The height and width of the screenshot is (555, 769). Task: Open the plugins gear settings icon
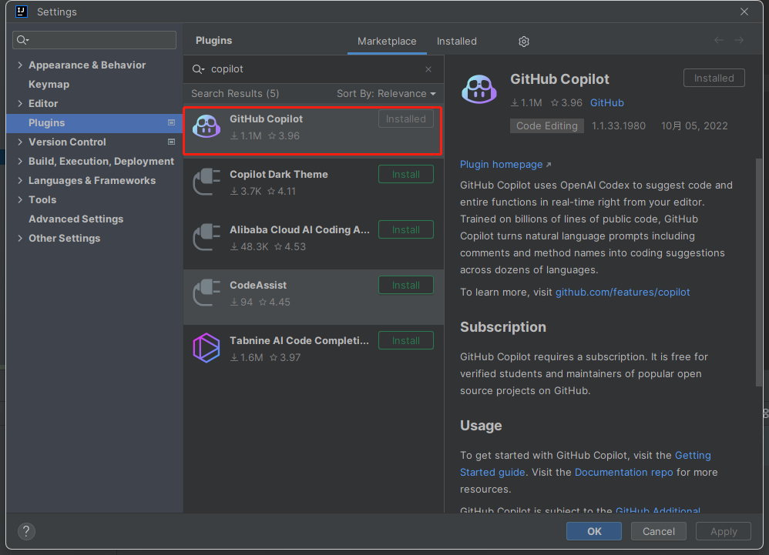pyautogui.click(x=524, y=42)
